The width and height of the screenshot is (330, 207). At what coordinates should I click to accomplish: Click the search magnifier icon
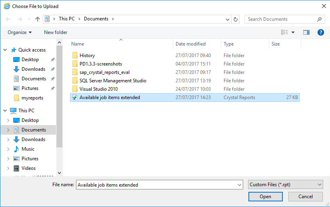coord(320,19)
